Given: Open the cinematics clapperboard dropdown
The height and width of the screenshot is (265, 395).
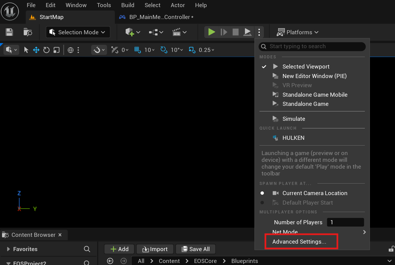Looking at the screenshot, I should pos(180,32).
